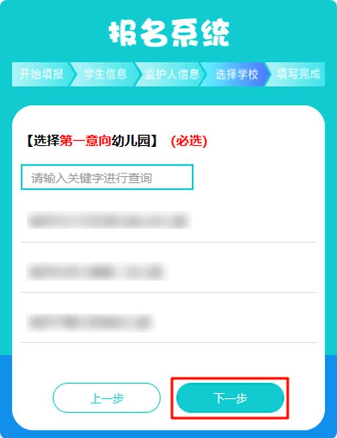Go to the 开始填报 step
The width and height of the screenshot is (337, 438).
pos(41,74)
